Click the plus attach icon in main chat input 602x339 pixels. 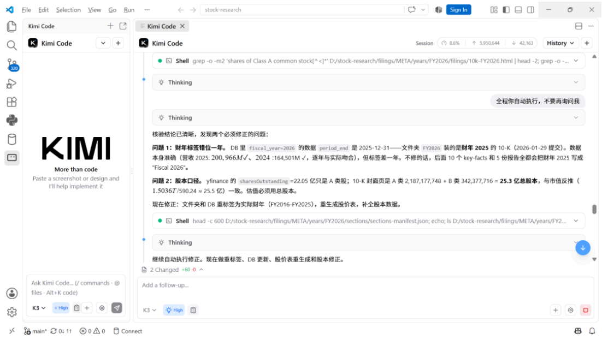click(556, 310)
